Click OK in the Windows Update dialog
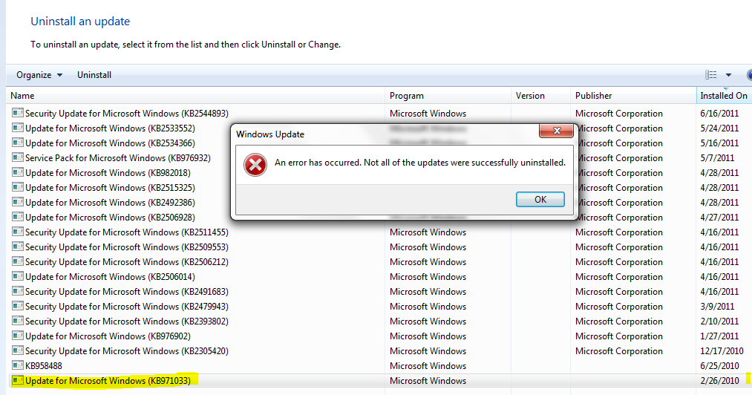752x395 pixels. coord(540,200)
